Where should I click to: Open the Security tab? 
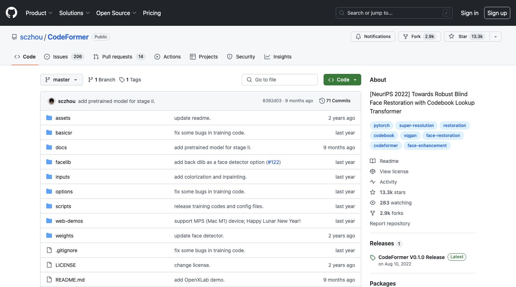[x=241, y=57]
